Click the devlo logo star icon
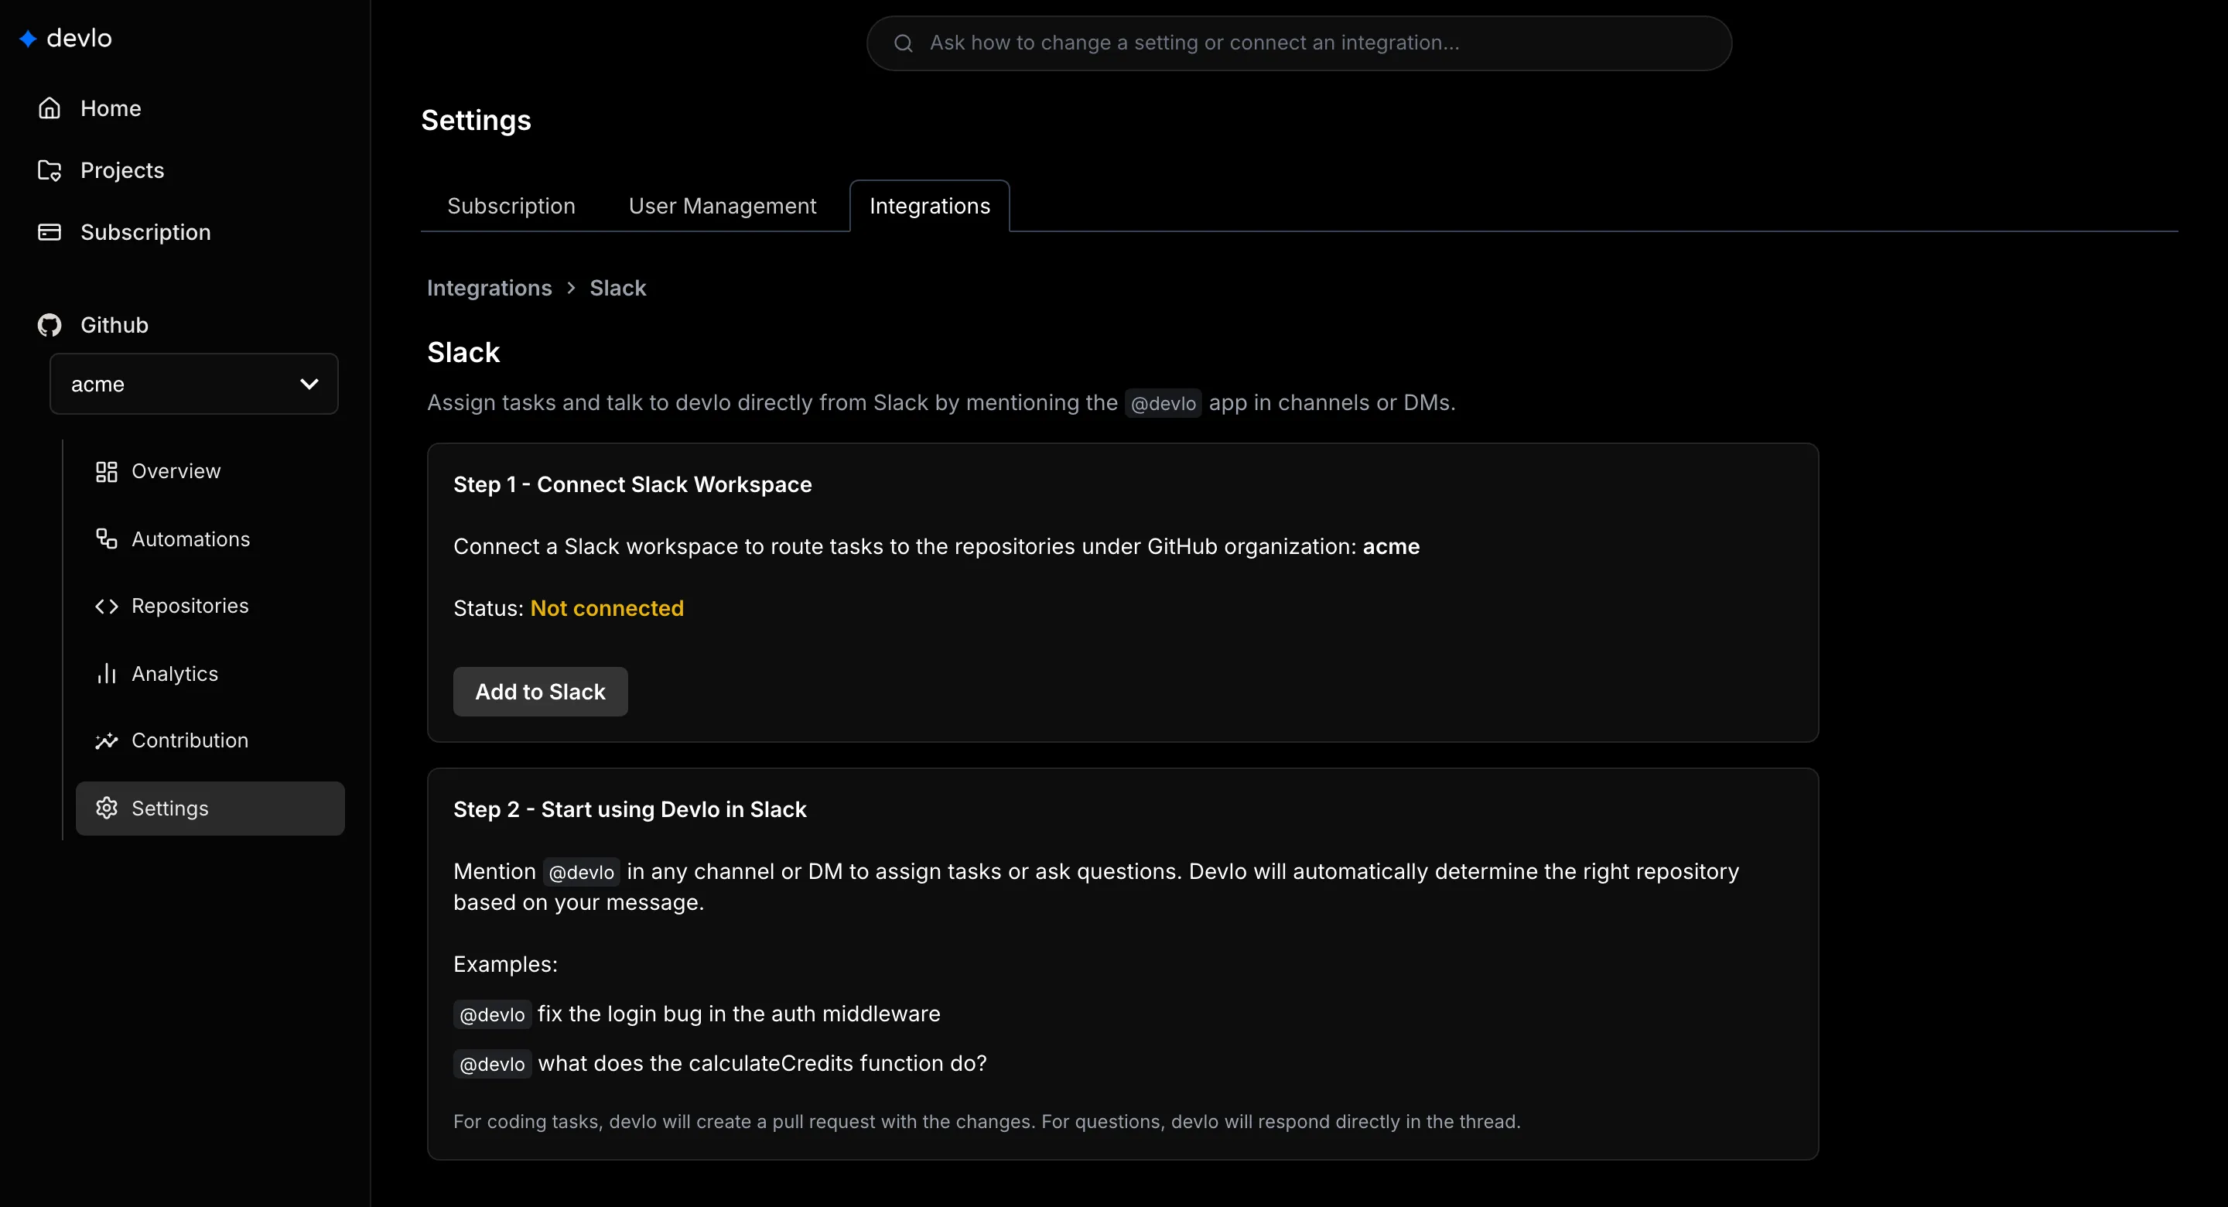Screen dimensions: 2228x1207 coord(28,39)
